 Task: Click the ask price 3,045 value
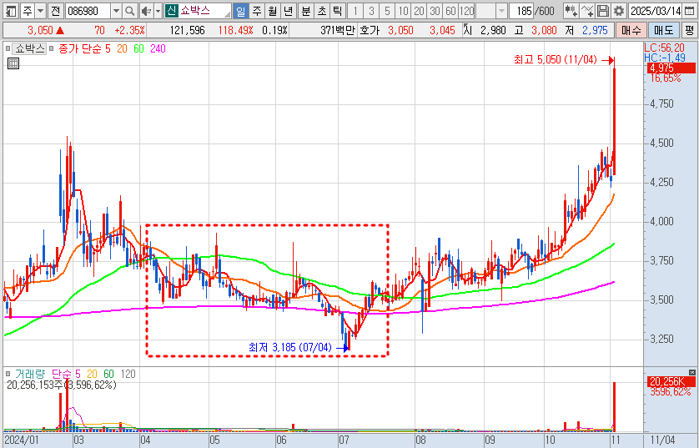pyautogui.click(x=442, y=30)
